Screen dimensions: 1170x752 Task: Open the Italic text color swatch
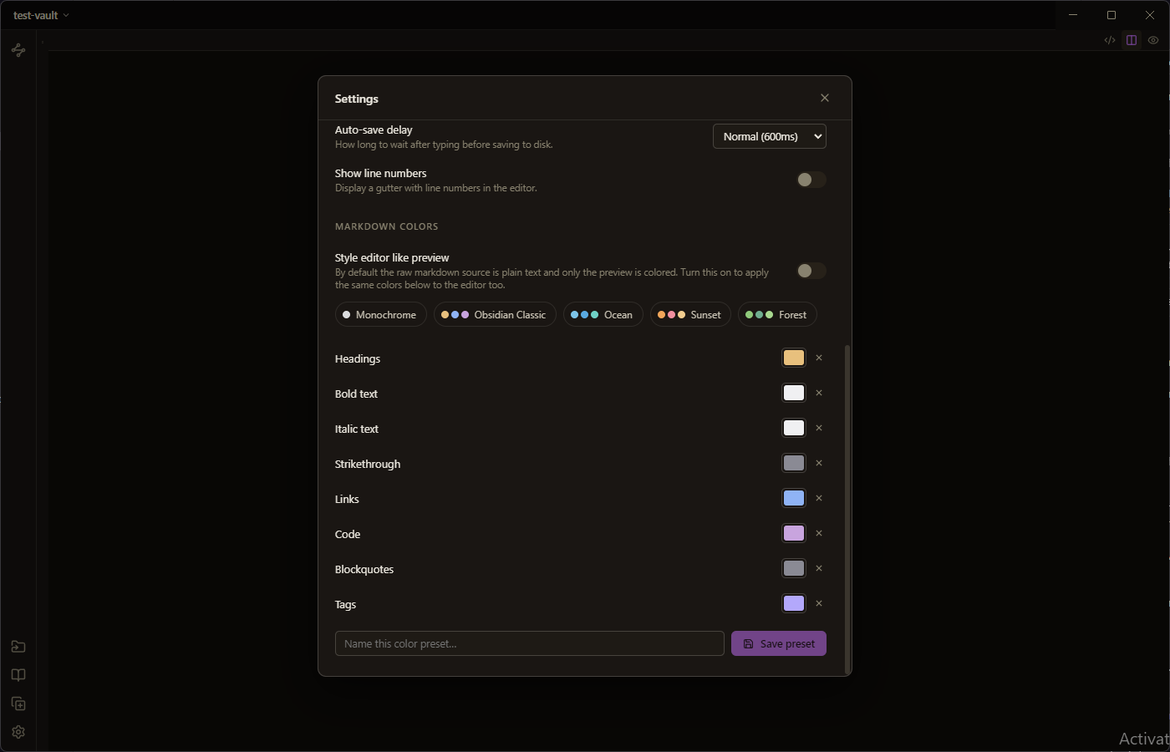point(794,428)
